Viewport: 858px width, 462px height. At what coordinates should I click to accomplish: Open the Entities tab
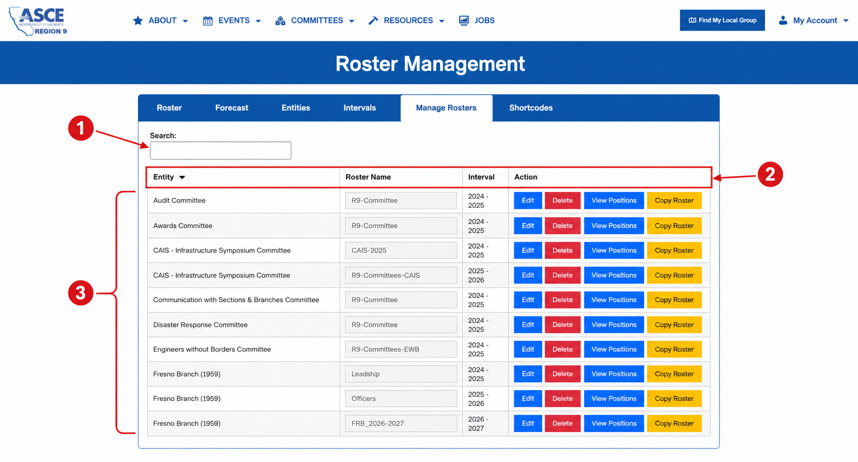[296, 108]
